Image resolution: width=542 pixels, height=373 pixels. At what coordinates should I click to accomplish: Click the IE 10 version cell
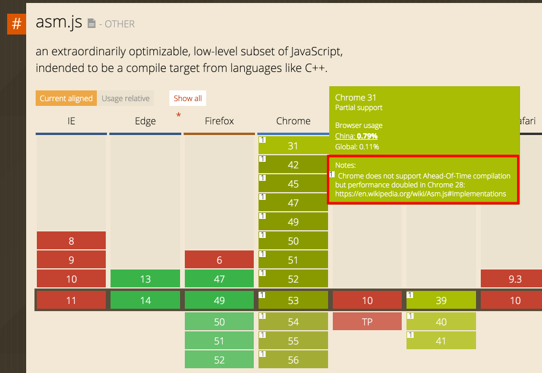pyautogui.click(x=71, y=278)
